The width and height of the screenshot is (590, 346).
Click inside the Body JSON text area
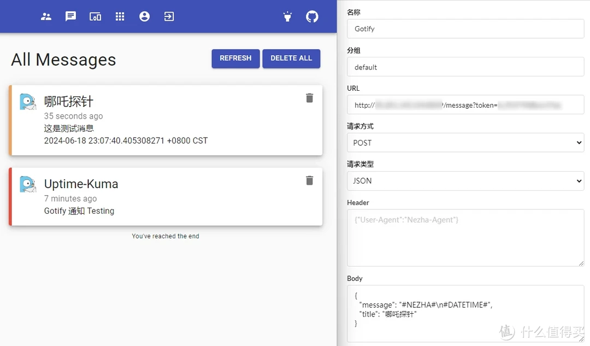point(465,313)
